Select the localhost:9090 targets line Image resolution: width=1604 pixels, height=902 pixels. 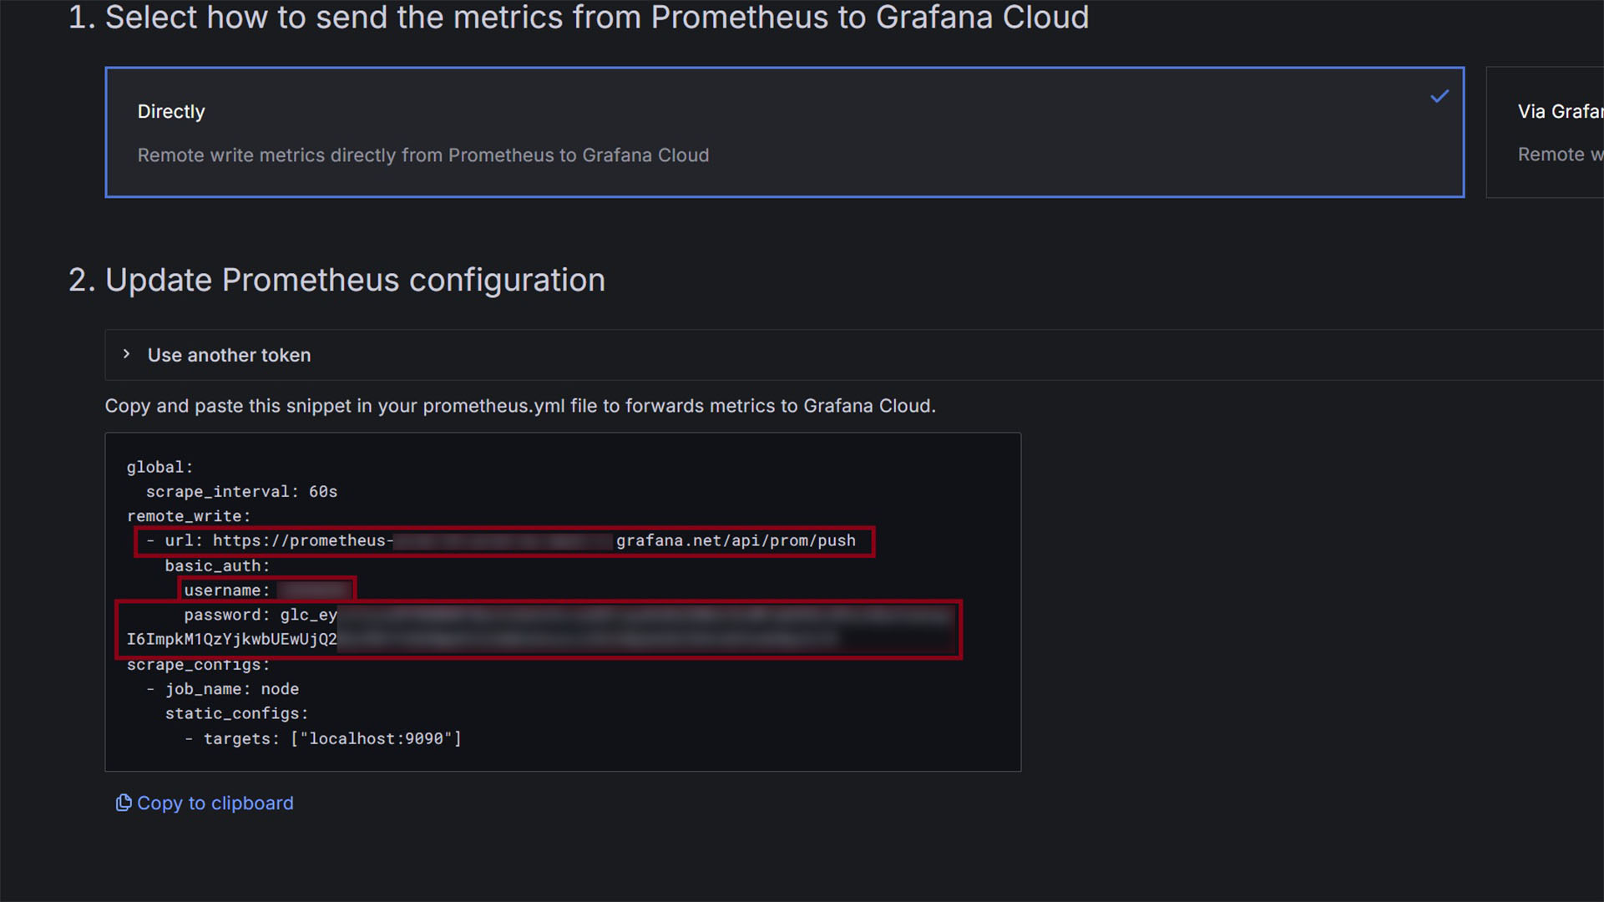click(324, 738)
